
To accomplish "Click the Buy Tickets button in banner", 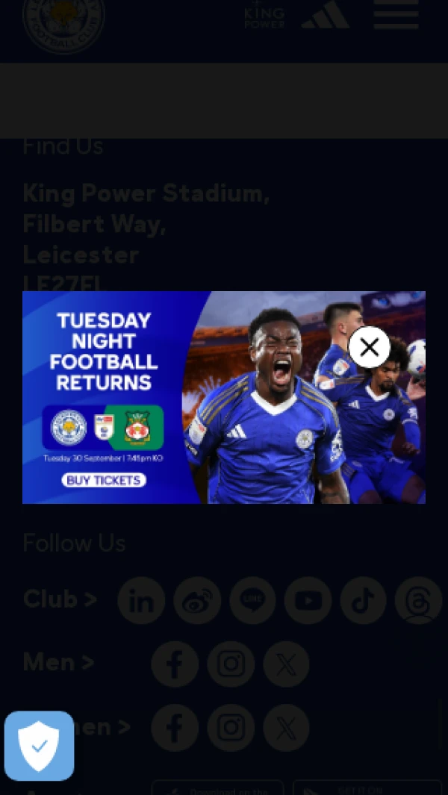I will (104, 480).
